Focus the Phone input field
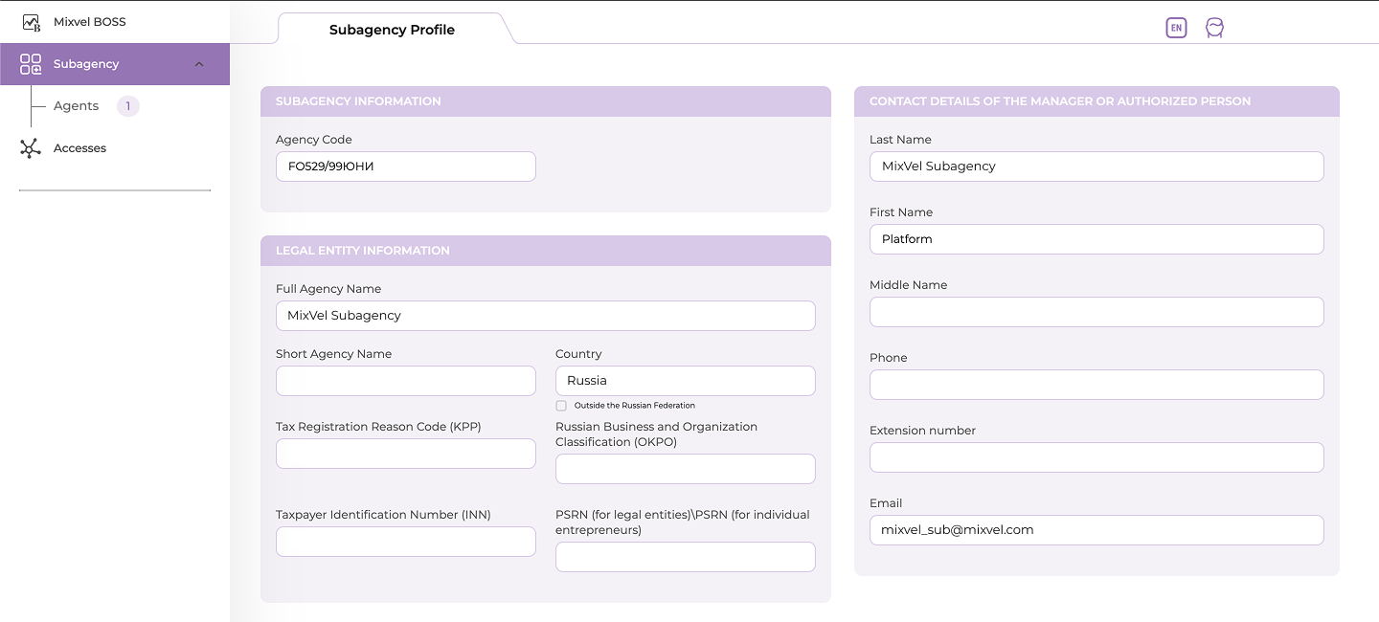1379x622 pixels. pos(1096,385)
